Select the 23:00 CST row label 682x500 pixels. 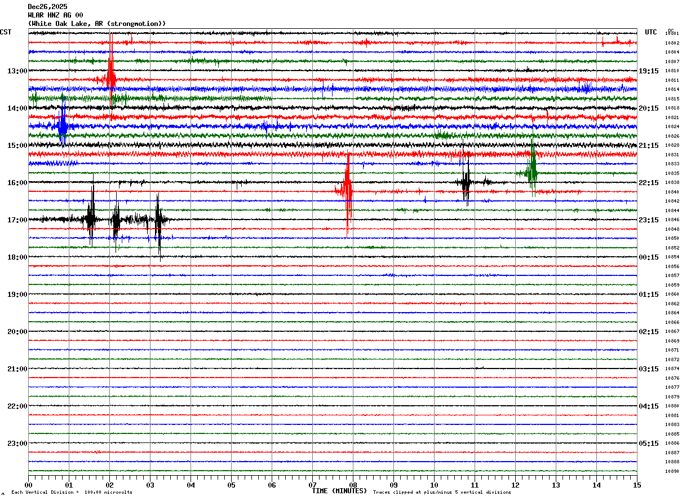17,444
